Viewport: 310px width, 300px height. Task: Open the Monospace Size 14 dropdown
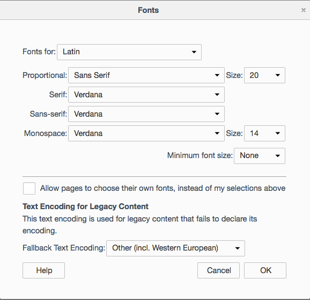click(x=264, y=133)
